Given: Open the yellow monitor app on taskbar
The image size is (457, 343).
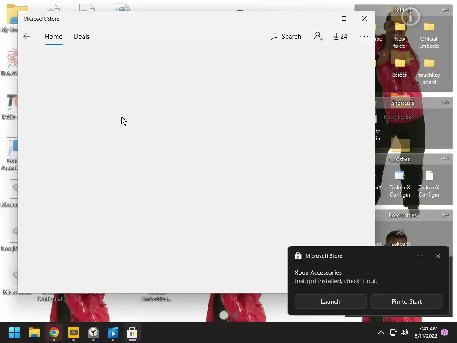Looking at the screenshot, I should 74,332.
